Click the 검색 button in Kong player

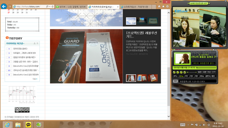[214, 72]
